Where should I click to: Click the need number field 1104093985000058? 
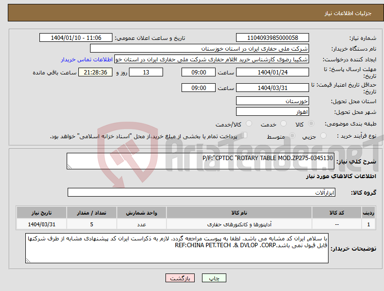coord(273,38)
